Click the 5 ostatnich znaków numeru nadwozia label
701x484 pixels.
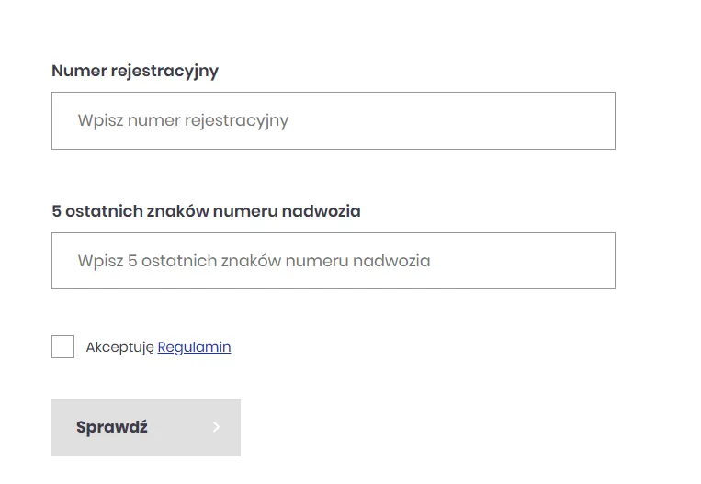pos(206,211)
